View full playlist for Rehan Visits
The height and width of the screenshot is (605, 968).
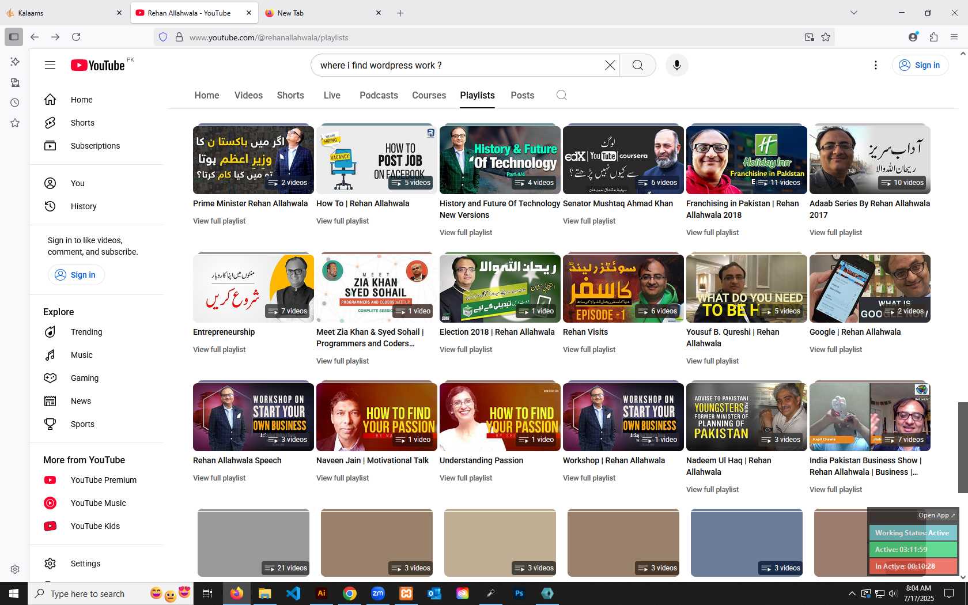tap(589, 349)
